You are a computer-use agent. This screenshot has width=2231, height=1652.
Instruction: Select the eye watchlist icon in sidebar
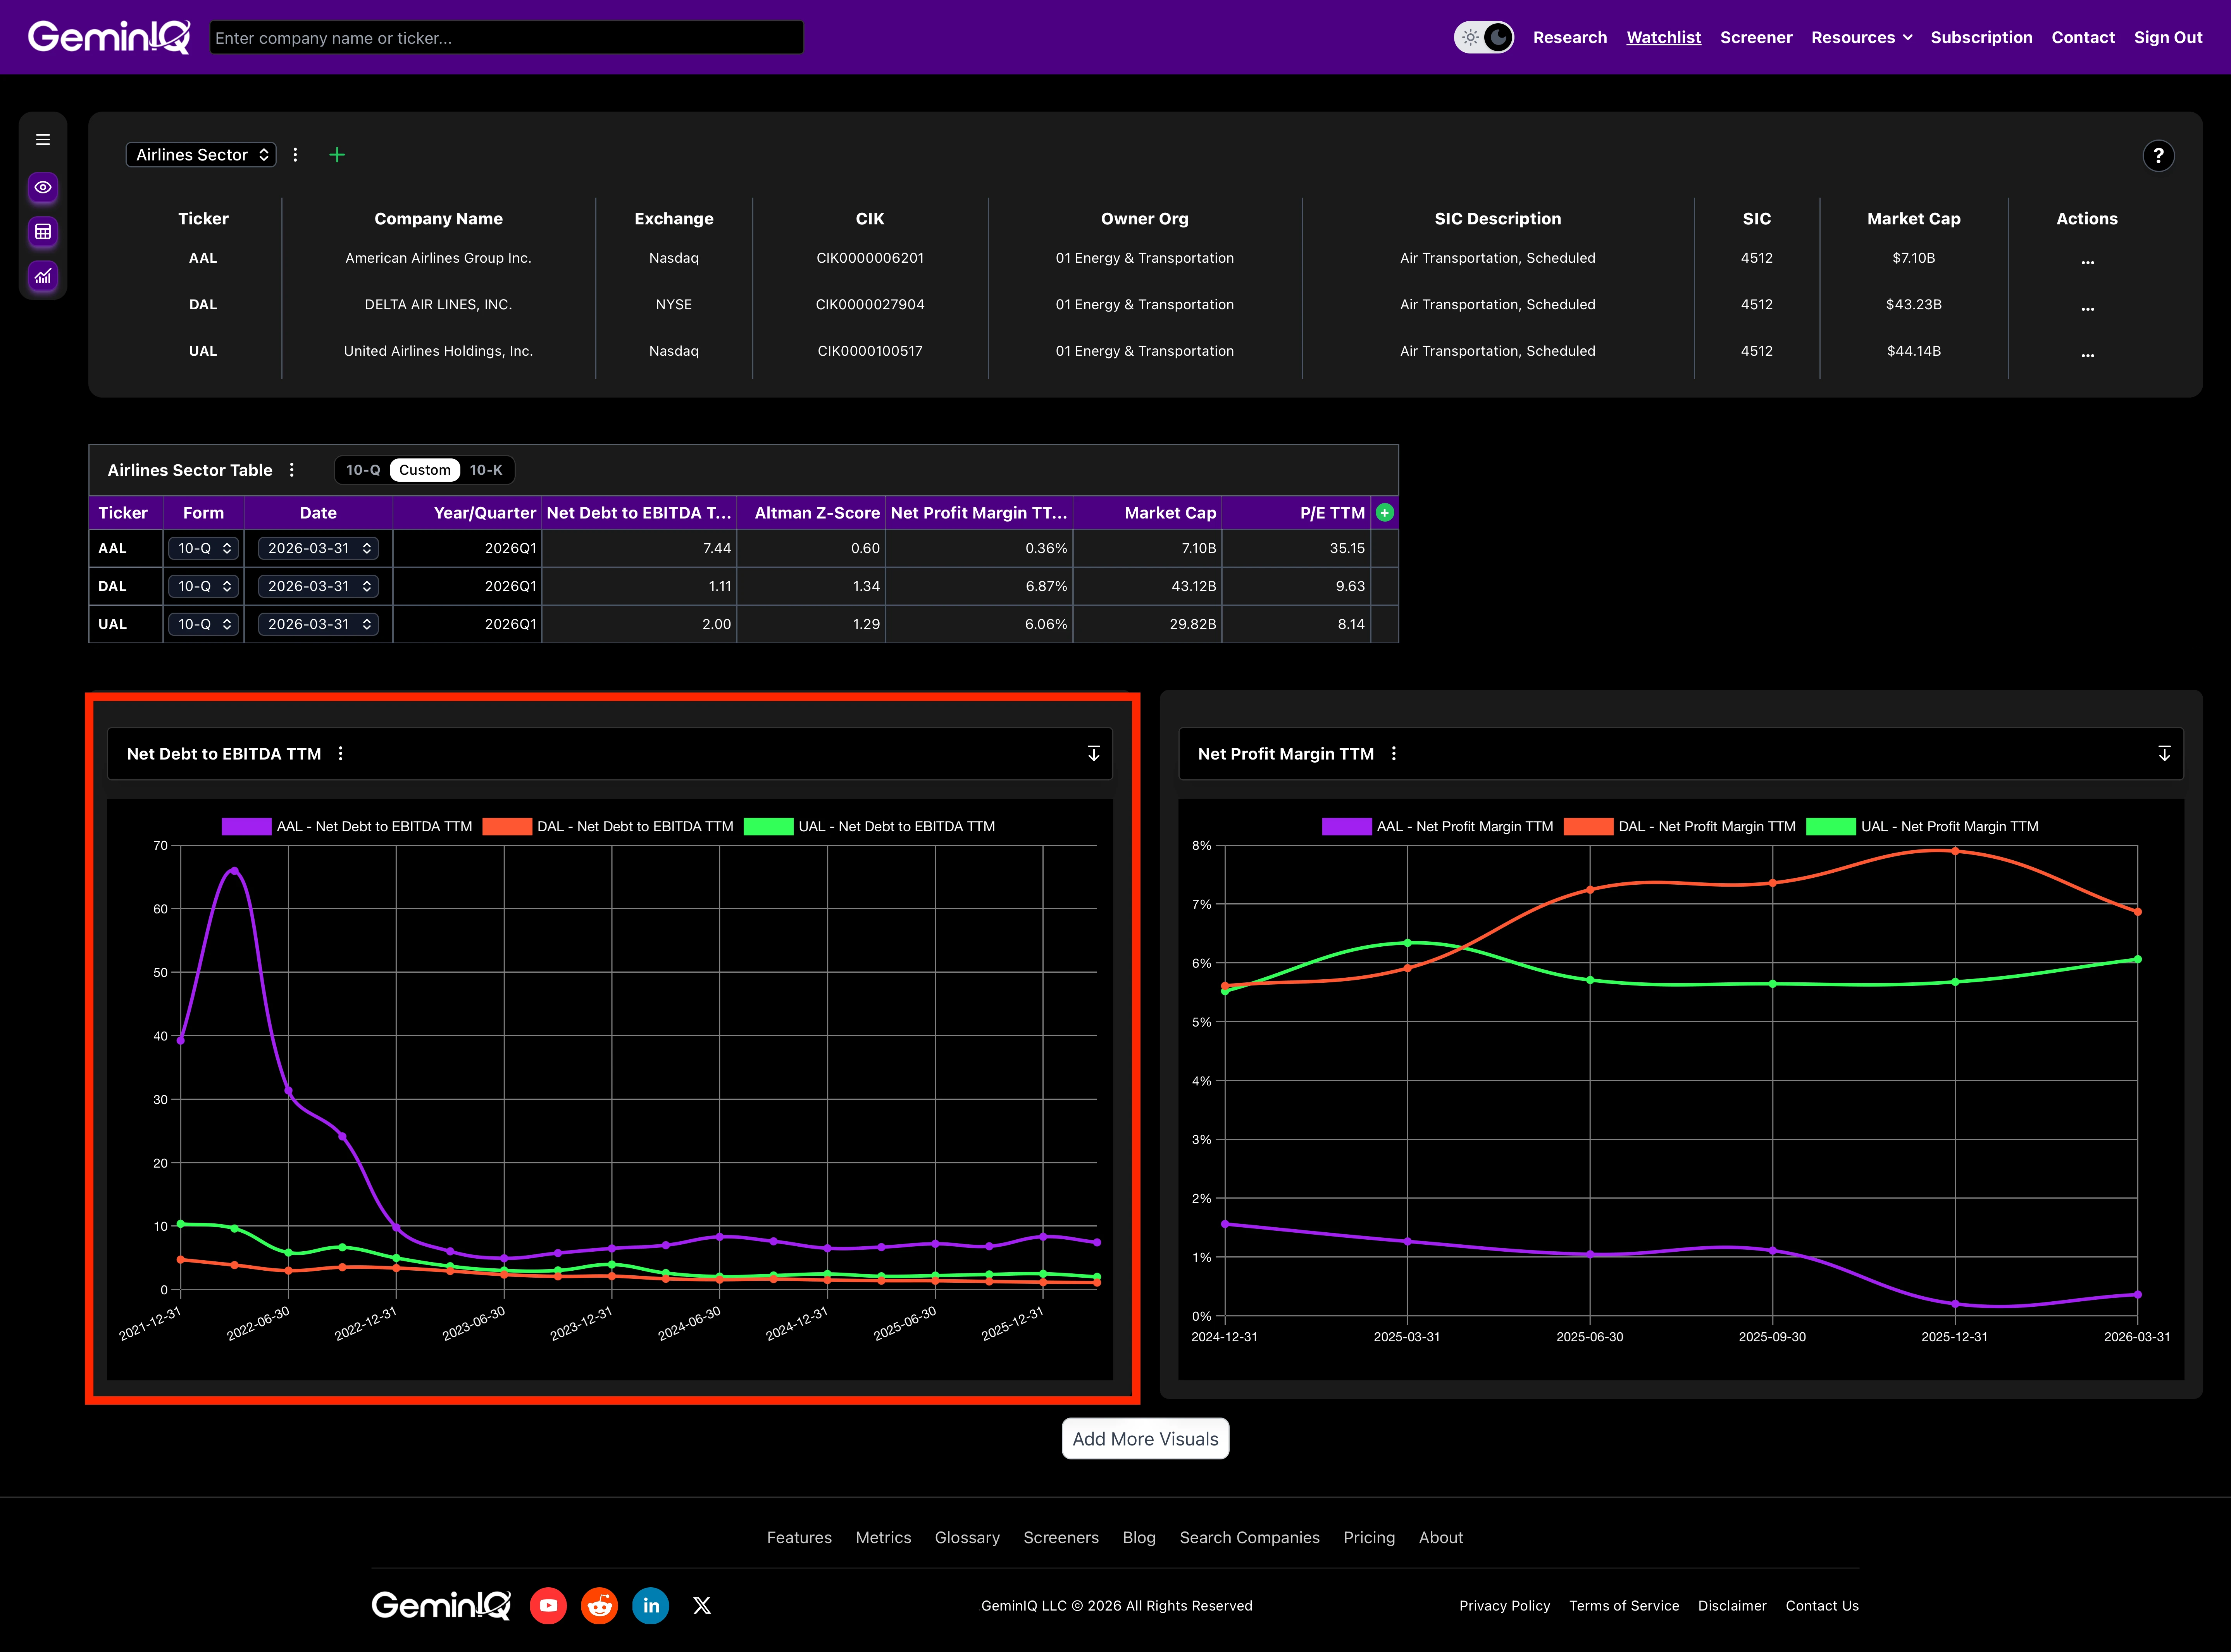[x=43, y=187]
